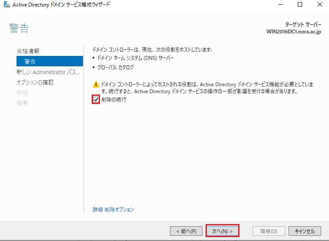Image resolution: width=329 pixels, height=241 pixels.
Task: Close the wizard window
Action: click(320, 4)
